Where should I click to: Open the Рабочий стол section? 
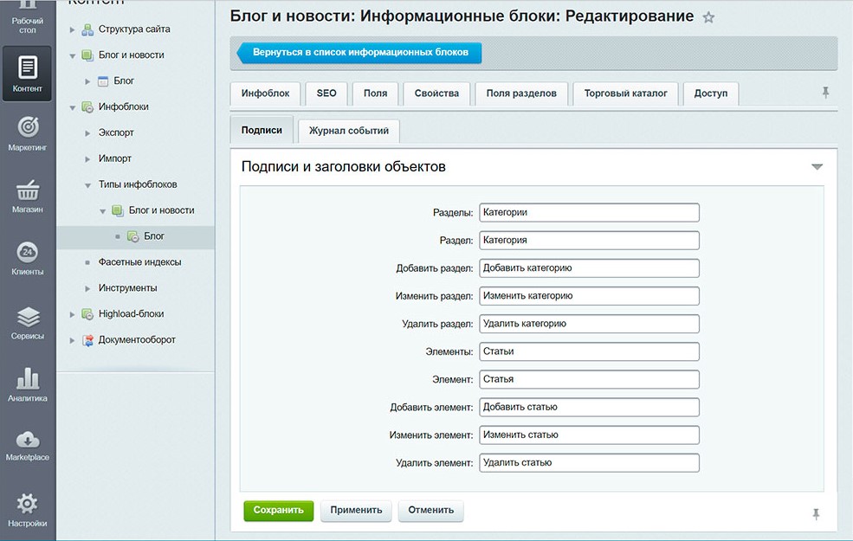[x=27, y=19]
